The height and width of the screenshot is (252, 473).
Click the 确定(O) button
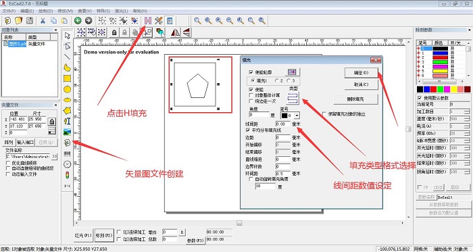[361, 73]
